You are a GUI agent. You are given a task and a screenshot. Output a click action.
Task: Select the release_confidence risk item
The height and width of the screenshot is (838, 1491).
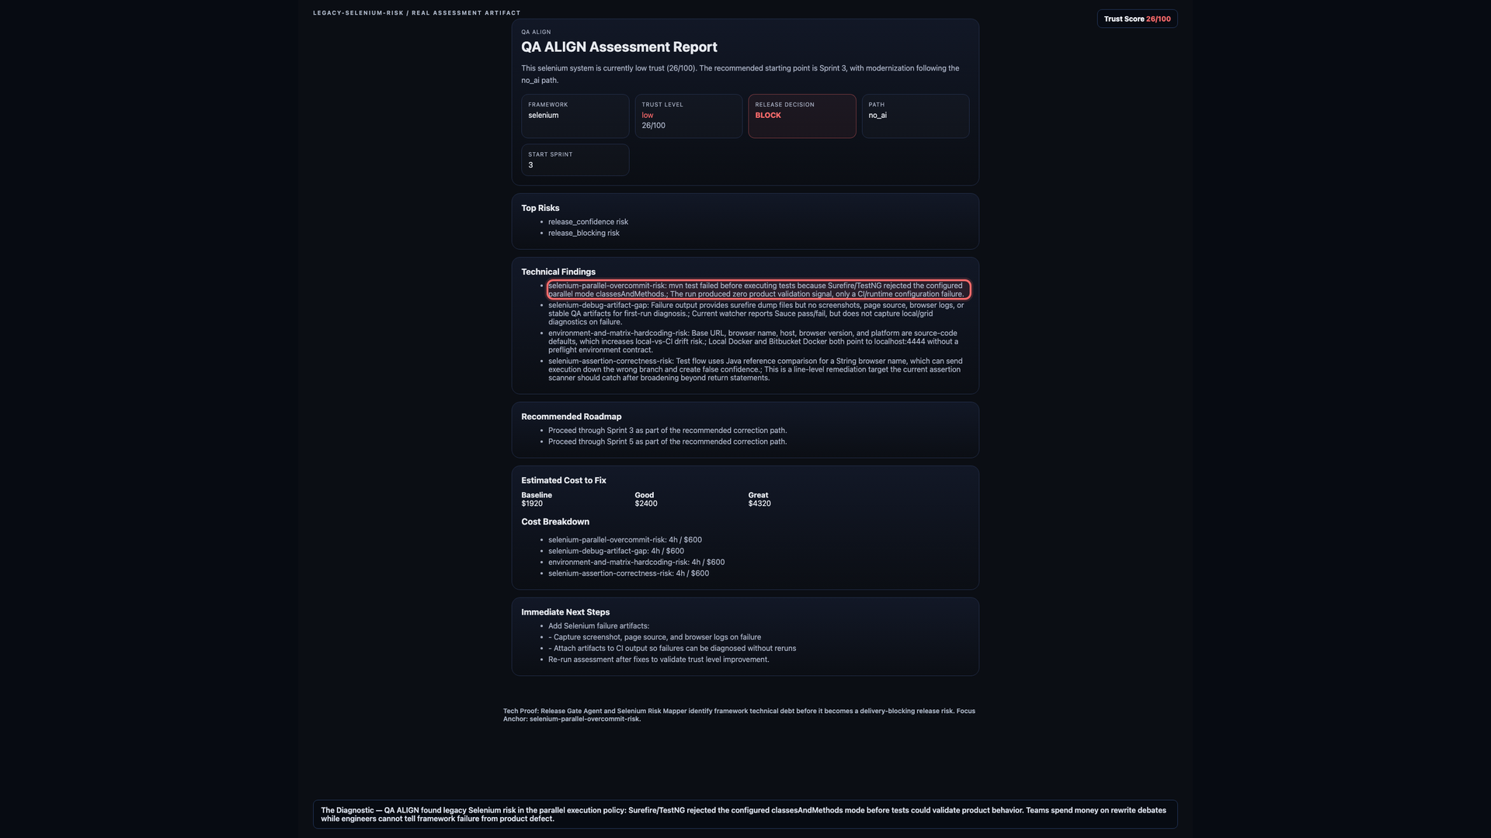point(588,222)
